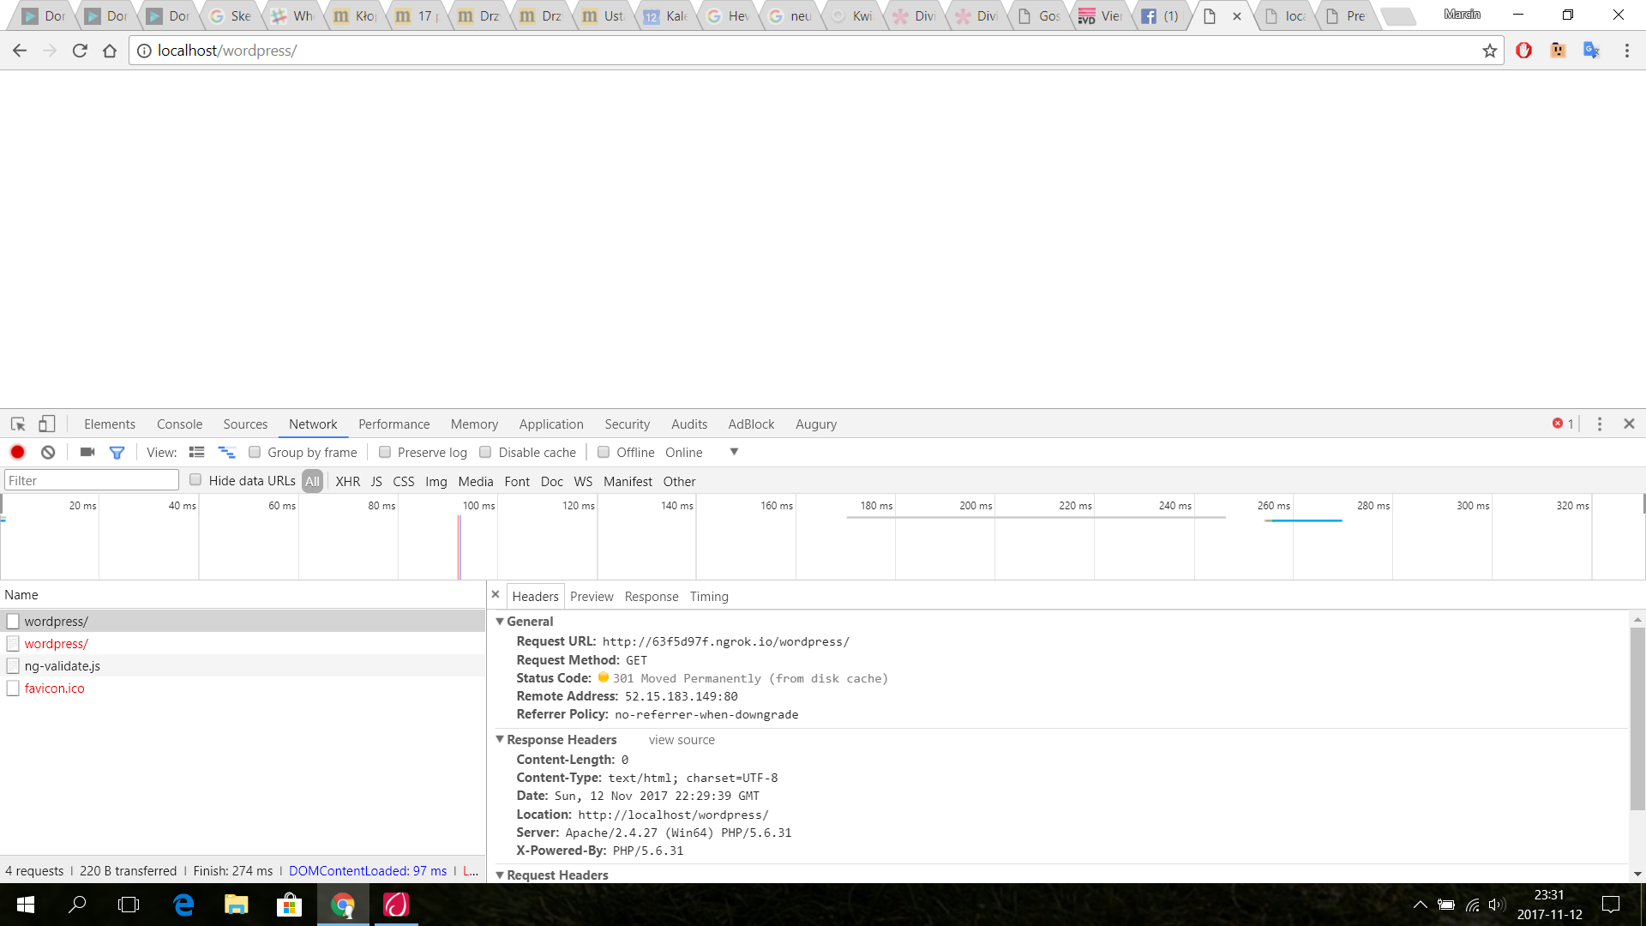Enable Preserve log checkbox

pyautogui.click(x=385, y=452)
